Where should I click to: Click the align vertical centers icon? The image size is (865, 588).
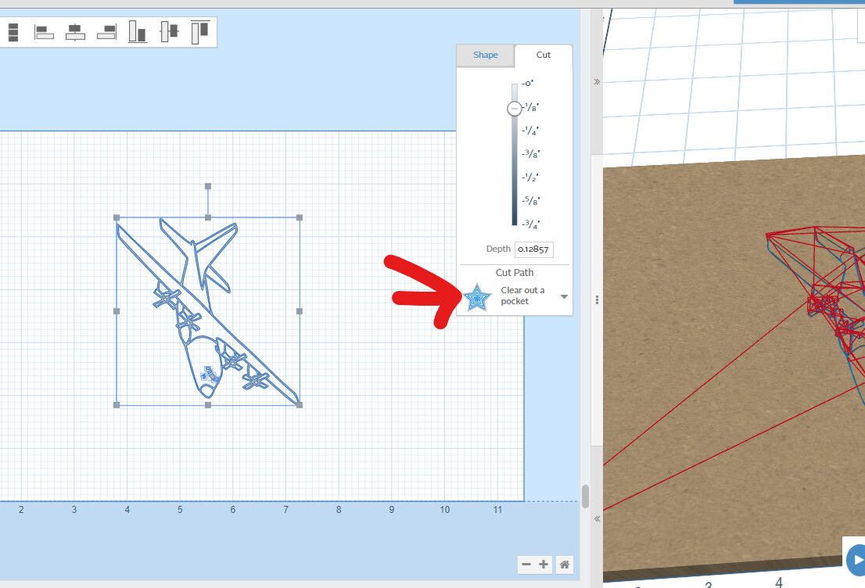(170, 31)
